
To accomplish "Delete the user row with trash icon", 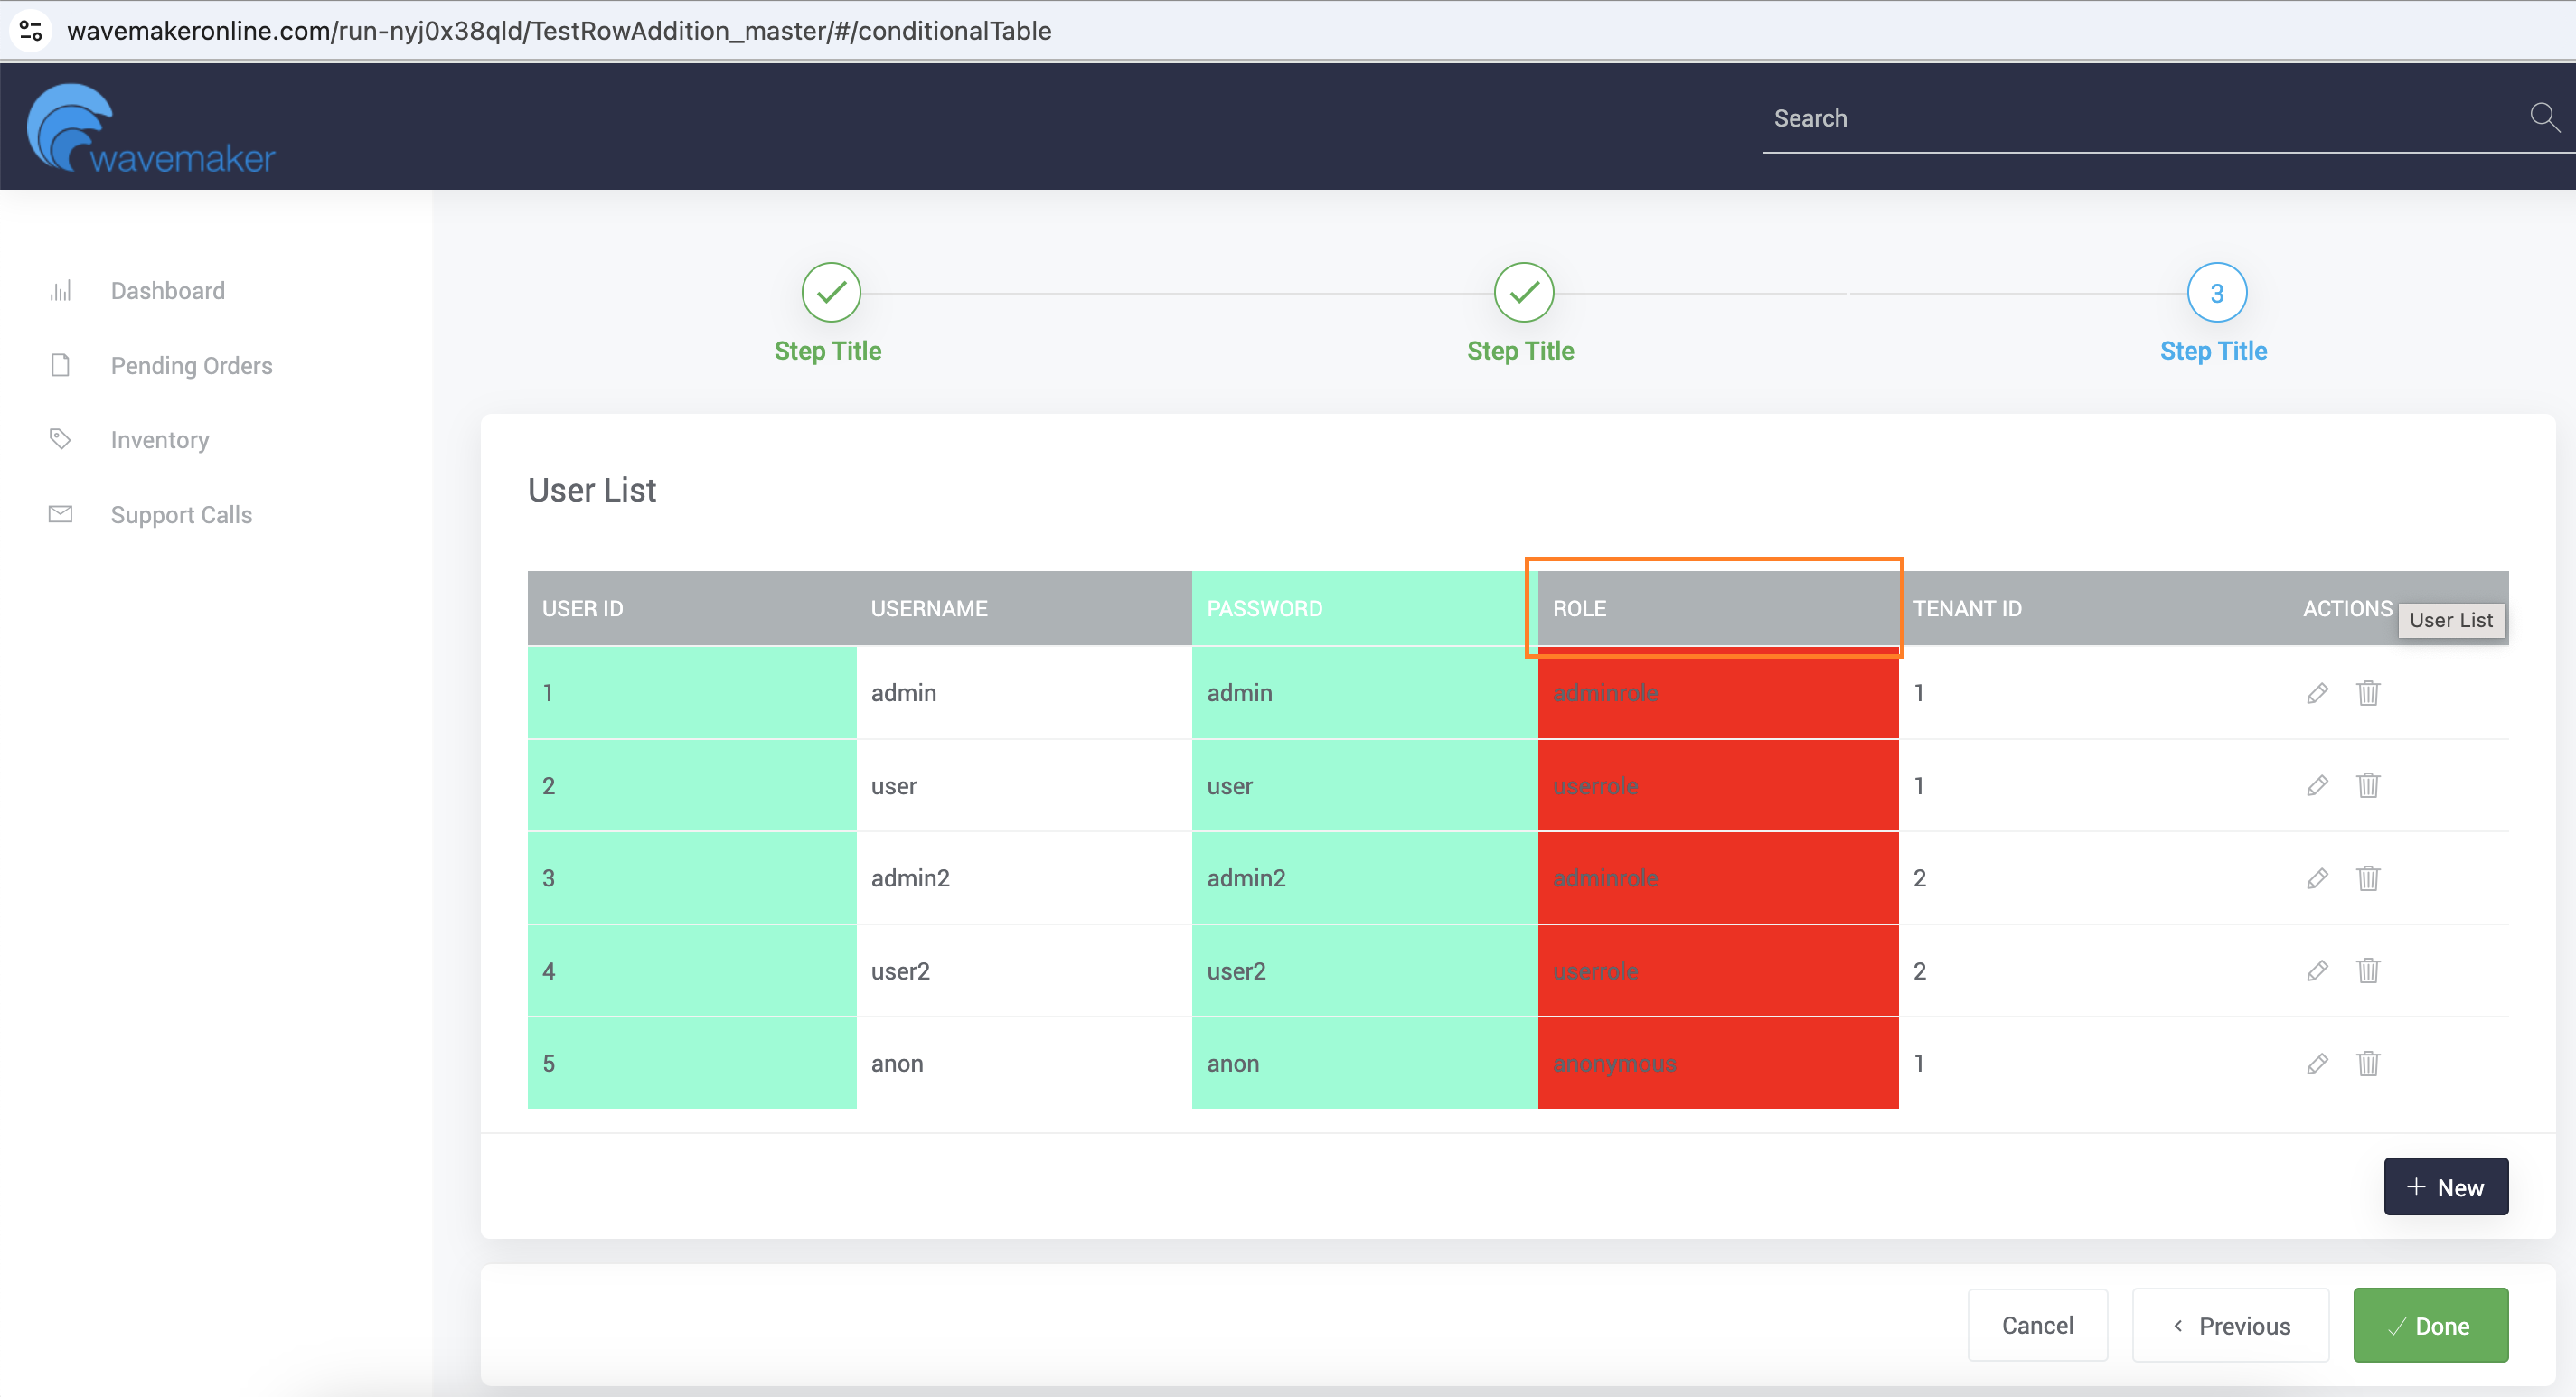I will [x=2367, y=785].
